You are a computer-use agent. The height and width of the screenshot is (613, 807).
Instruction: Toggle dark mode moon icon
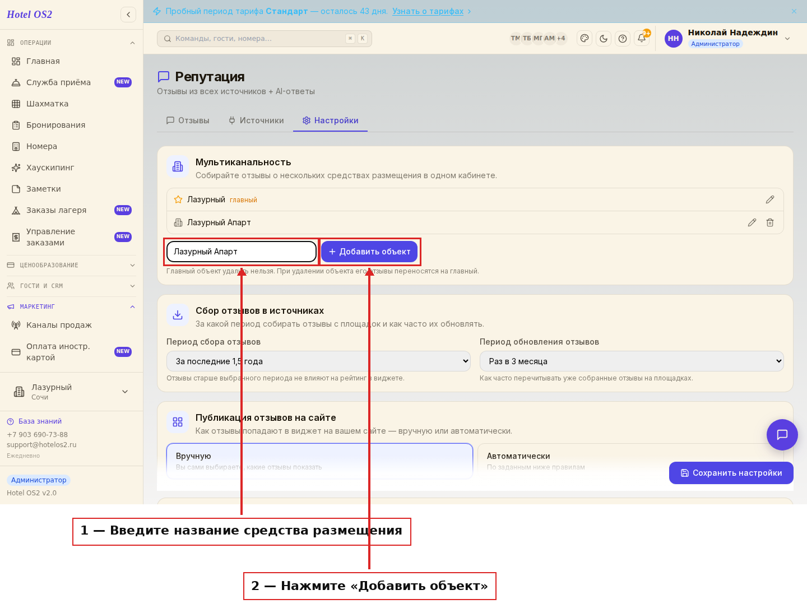click(x=604, y=38)
